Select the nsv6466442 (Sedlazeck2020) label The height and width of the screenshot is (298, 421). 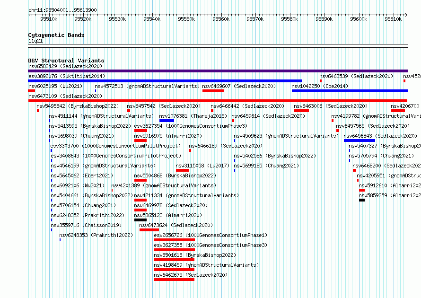(247, 106)
